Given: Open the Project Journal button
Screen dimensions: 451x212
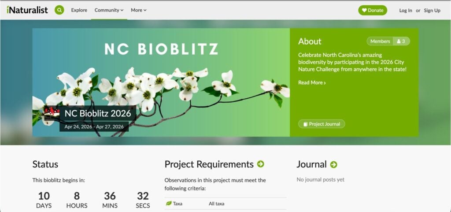Looking at the screenshot, I should [322, 124].
